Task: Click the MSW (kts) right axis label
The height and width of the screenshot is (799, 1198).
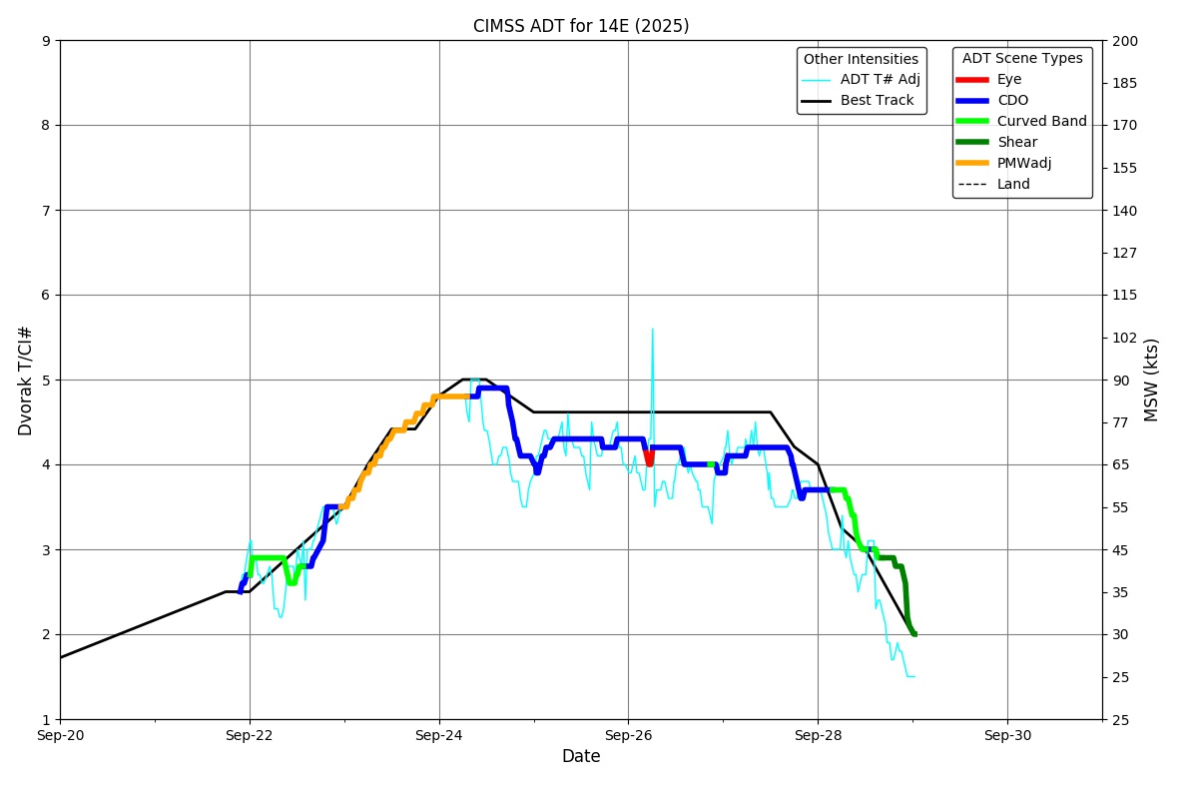Action: click(x=1152, y=381)
